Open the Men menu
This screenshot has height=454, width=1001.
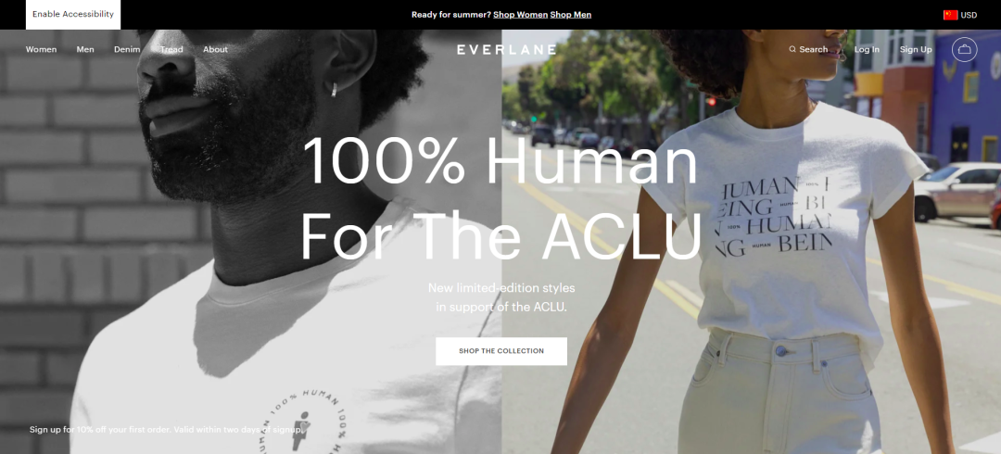pyautogui.click(x=85, y=49)
